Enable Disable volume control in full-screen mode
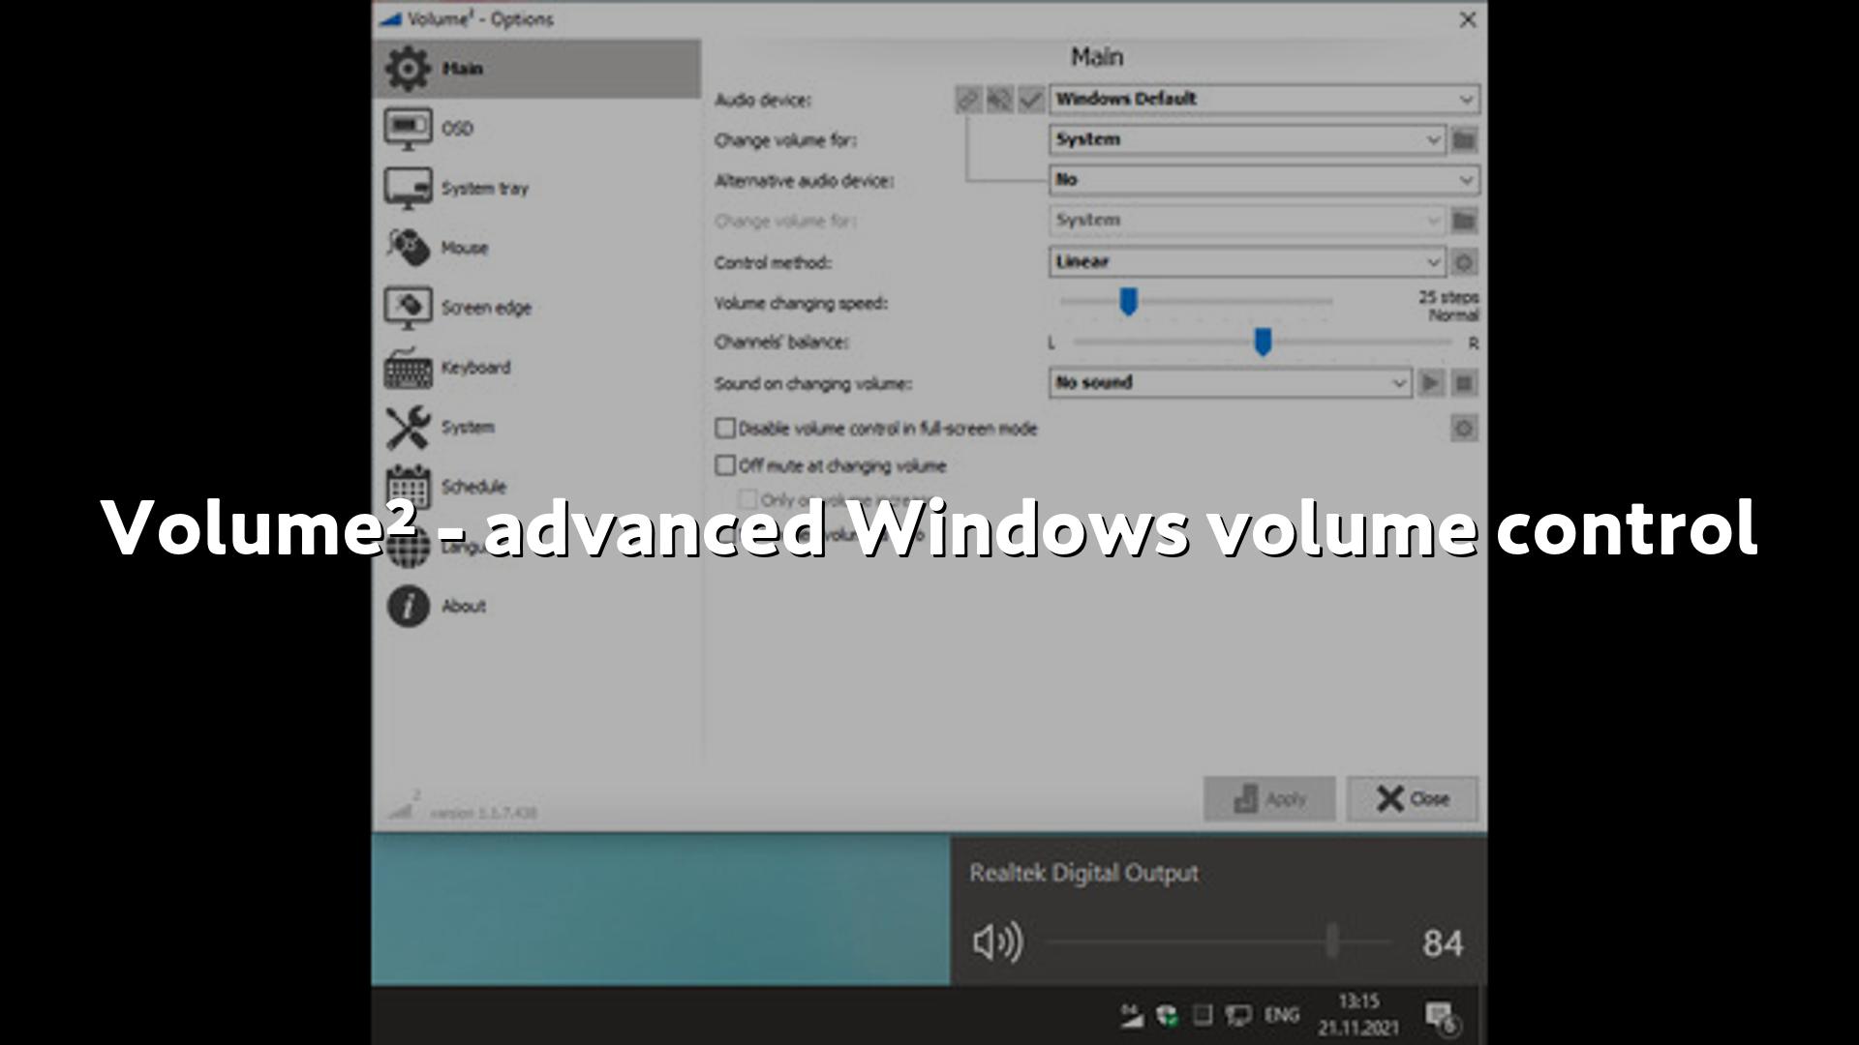 725,428
